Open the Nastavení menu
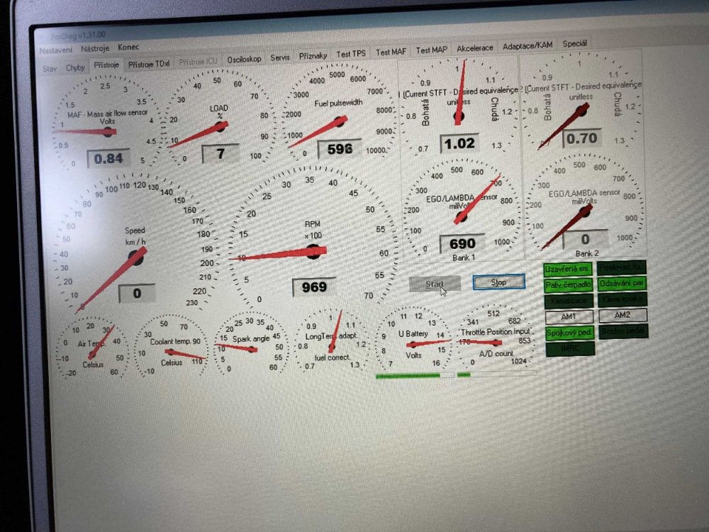The height and width of the screenshot is (532, 709). coord(54,50)
